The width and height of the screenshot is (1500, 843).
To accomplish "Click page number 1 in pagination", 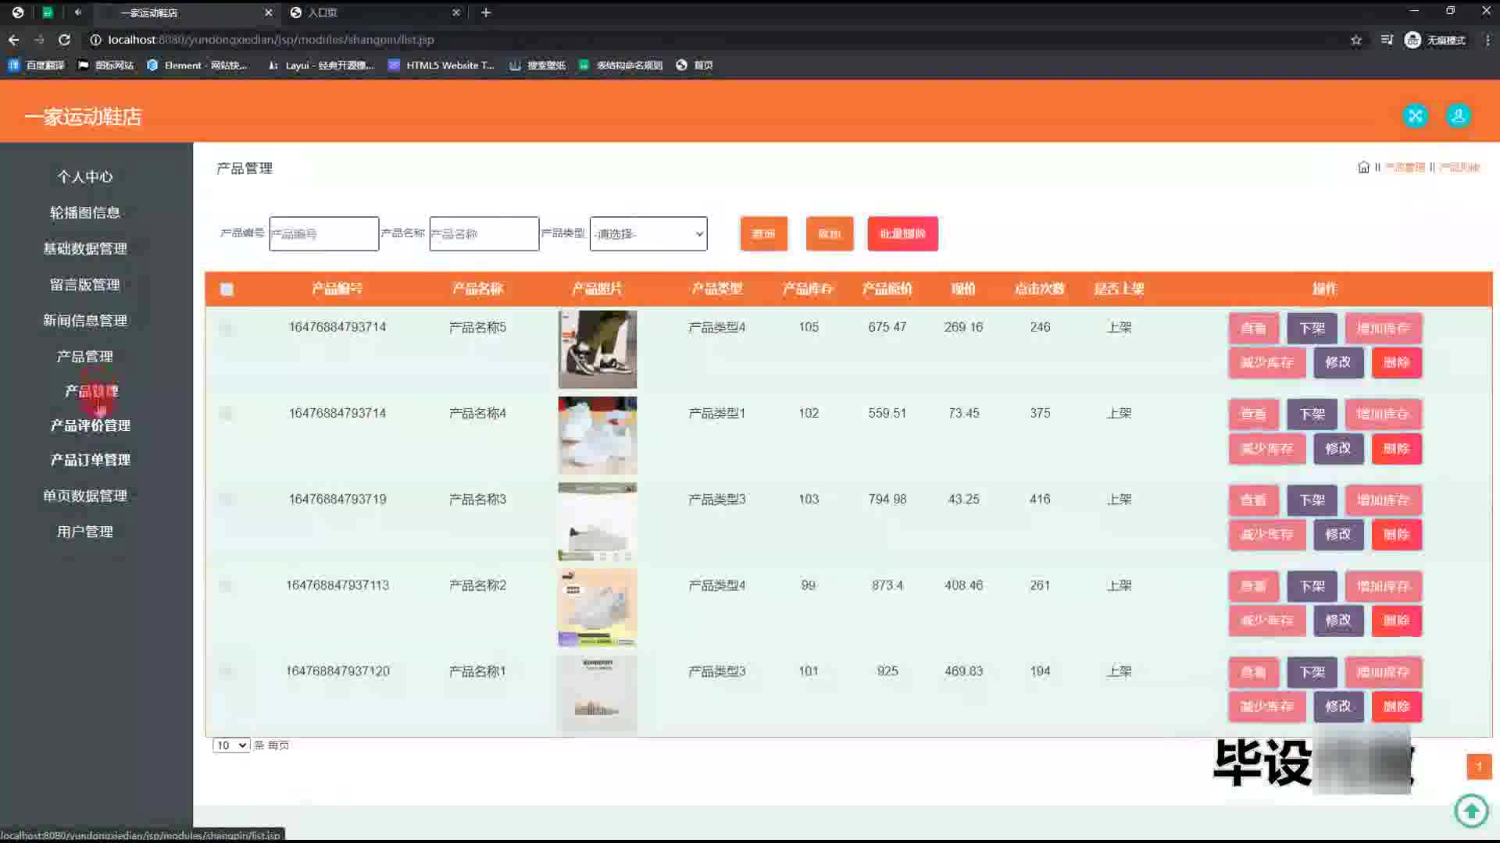I will [1479, 767].
